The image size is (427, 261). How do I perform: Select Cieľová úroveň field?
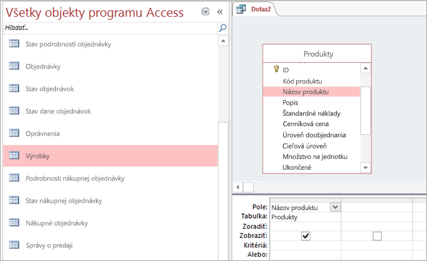(311, 145)
